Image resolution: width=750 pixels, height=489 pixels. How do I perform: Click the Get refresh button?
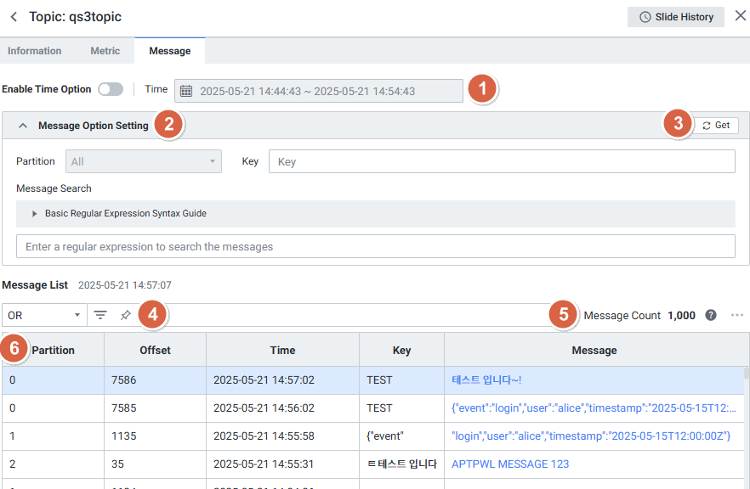(716, 126)
